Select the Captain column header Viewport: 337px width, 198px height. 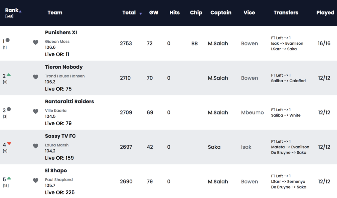click(x=221, y=13)
